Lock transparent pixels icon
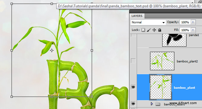This screenshot has width=202, height=109. (x=143, y=30)
